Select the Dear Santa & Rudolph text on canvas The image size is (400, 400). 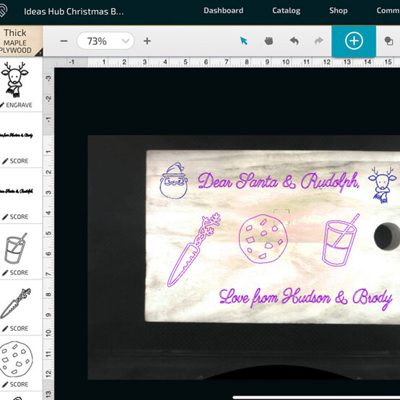pyautogui.click(x=279, y=183)
